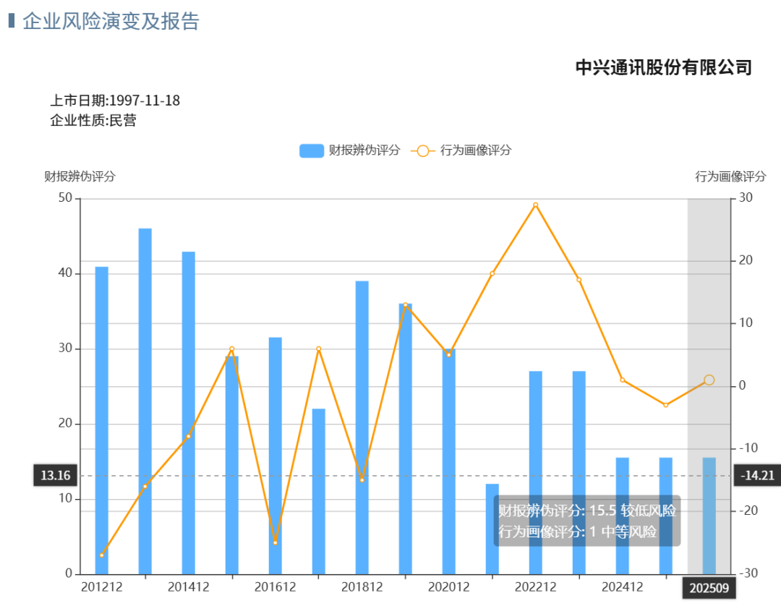Click the 201212 x-axis label
781x611 pixels.
point(102,587)
